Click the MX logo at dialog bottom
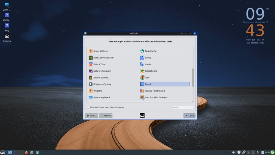The width and height of the screenshot is (275, 155). 142,115
